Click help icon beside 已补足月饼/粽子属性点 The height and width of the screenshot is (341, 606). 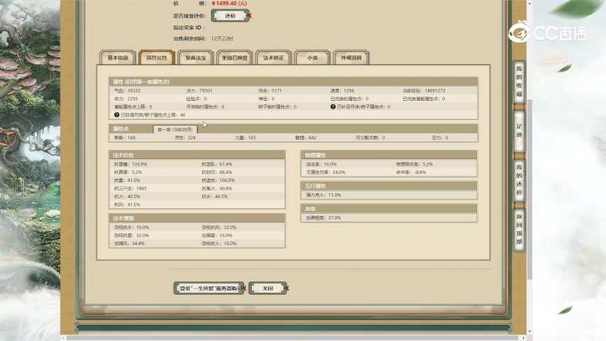[x=332, y=107]
